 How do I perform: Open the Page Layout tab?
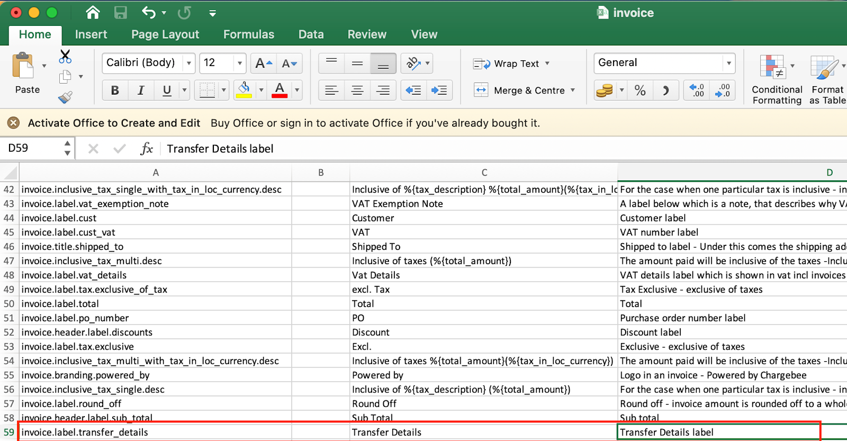(165, 34)
